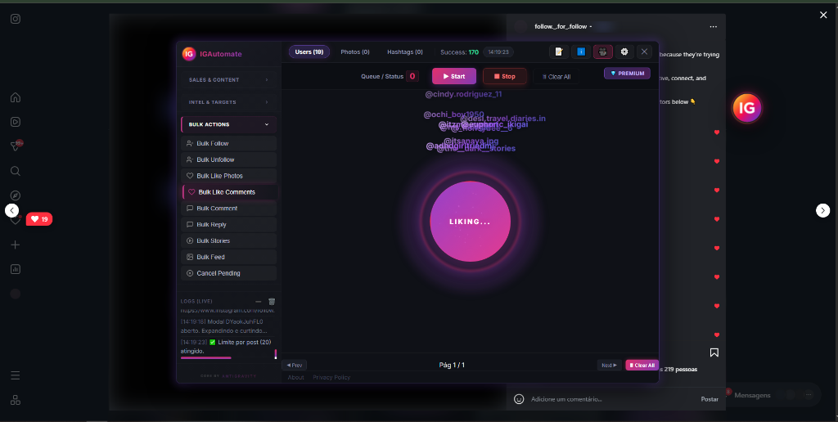Select Bulk Unfollow action
The image size is (838, 422).
(229, 159)
